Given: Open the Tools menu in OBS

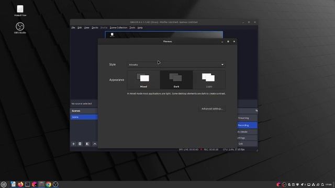Looking at the screenshot, I should [x=132, y=28].
